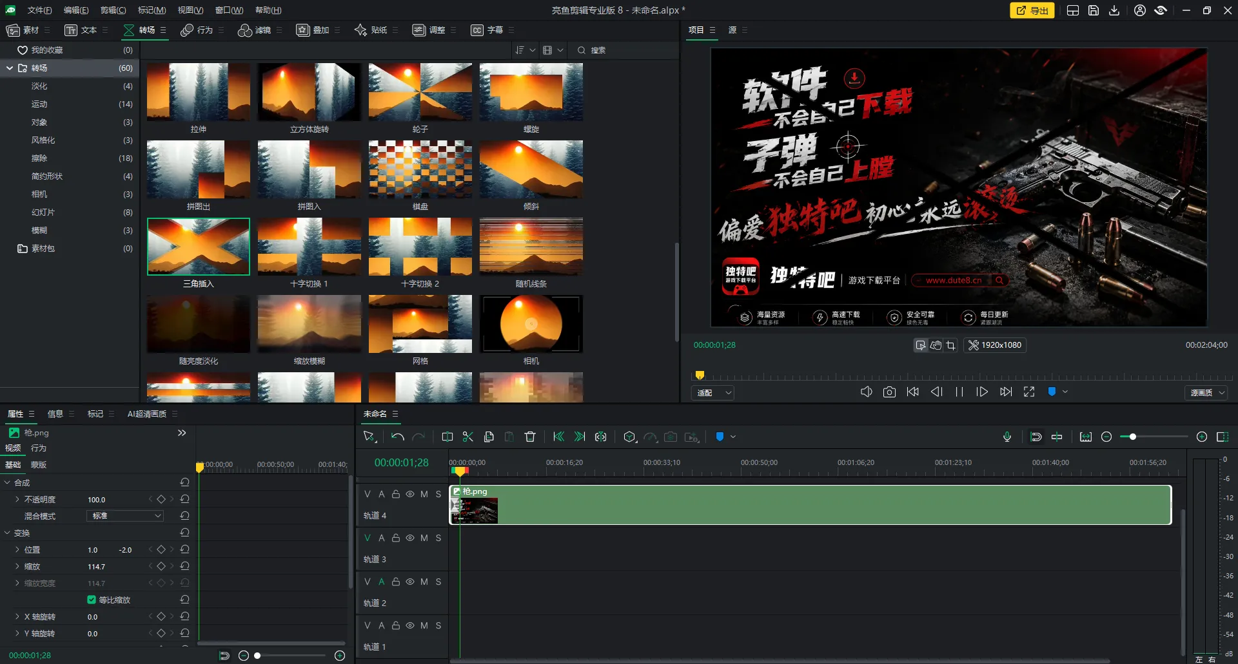Click the selection arrow tool in timeline

pos(369,437)
